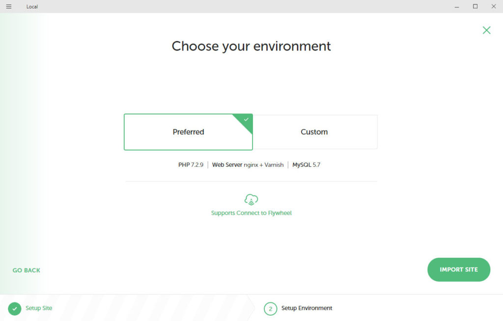
Task: Click the Setup Site completed checkmark circle
Action: 15,308
